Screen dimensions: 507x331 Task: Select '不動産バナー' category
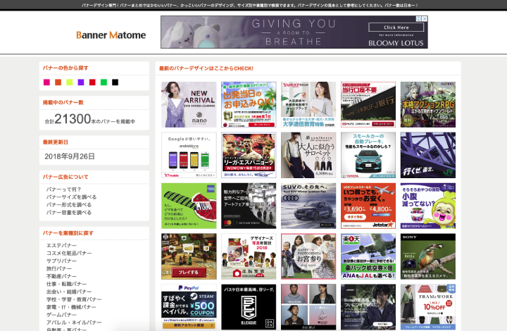61,276
